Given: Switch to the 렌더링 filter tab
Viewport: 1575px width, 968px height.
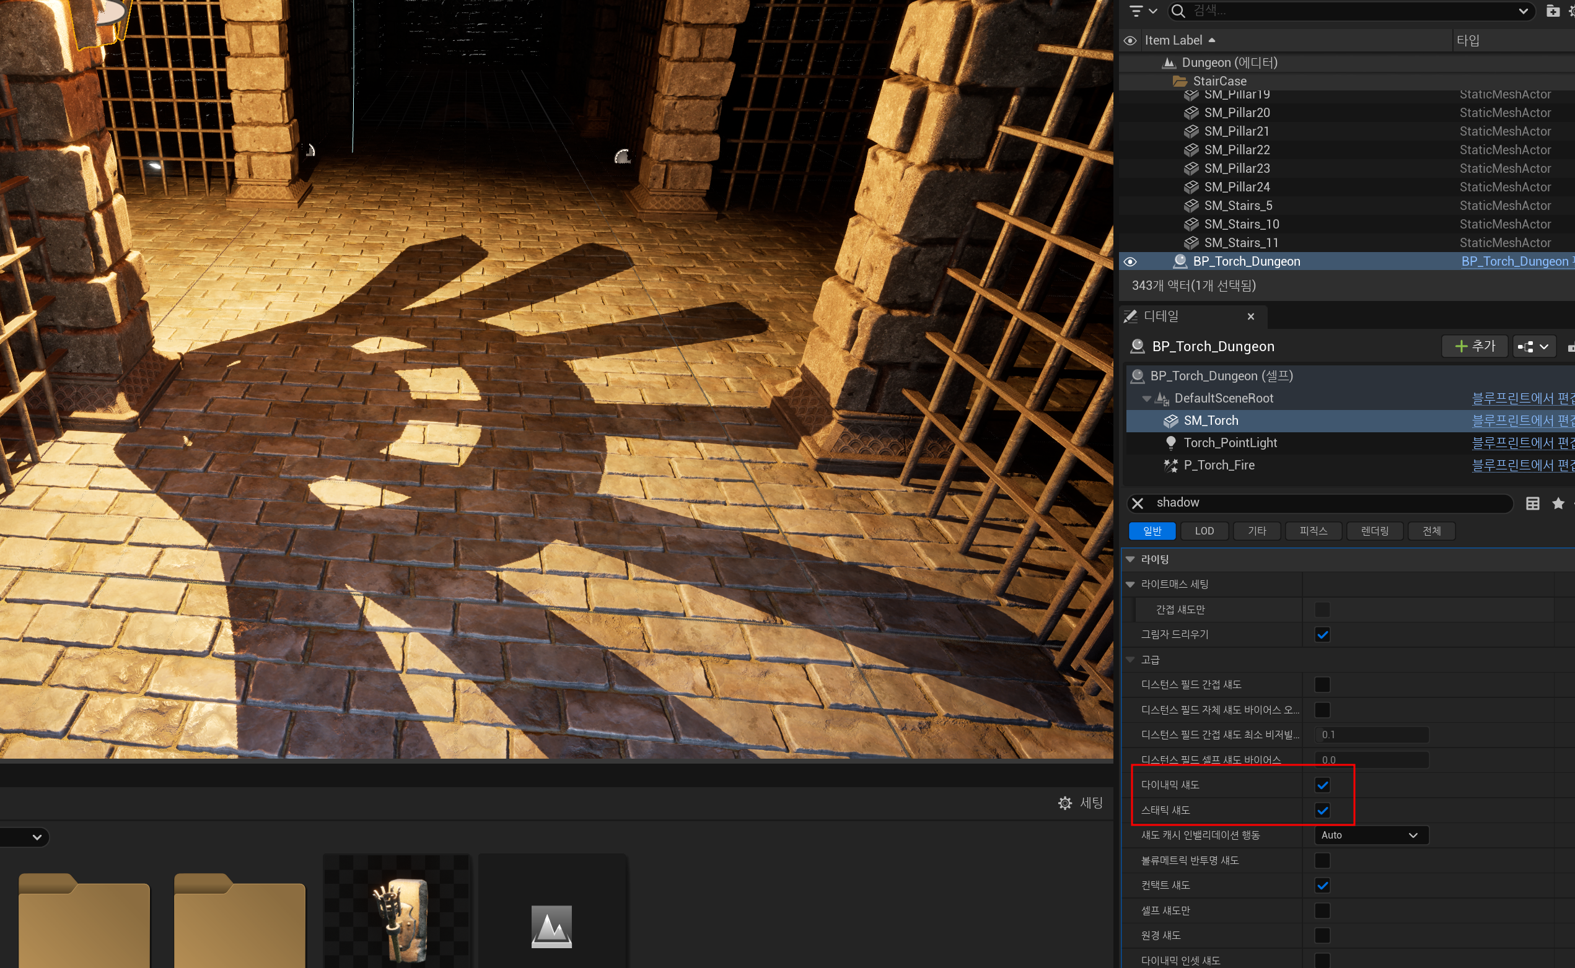Looking at the screenshot, I should [1374, 531].
